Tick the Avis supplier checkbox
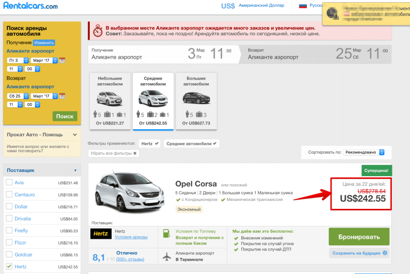 [x=9, y=182]
